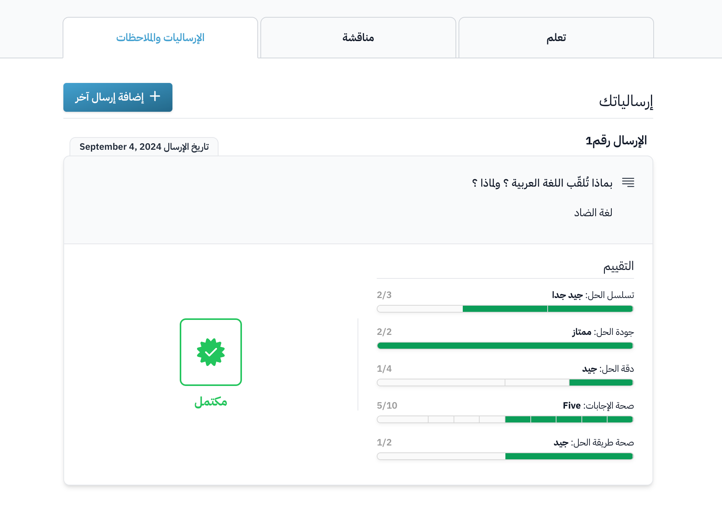This screenshot has height=510, width=722.
Task: Click the التقييم section heading
Action: click(x=618, y=266)
